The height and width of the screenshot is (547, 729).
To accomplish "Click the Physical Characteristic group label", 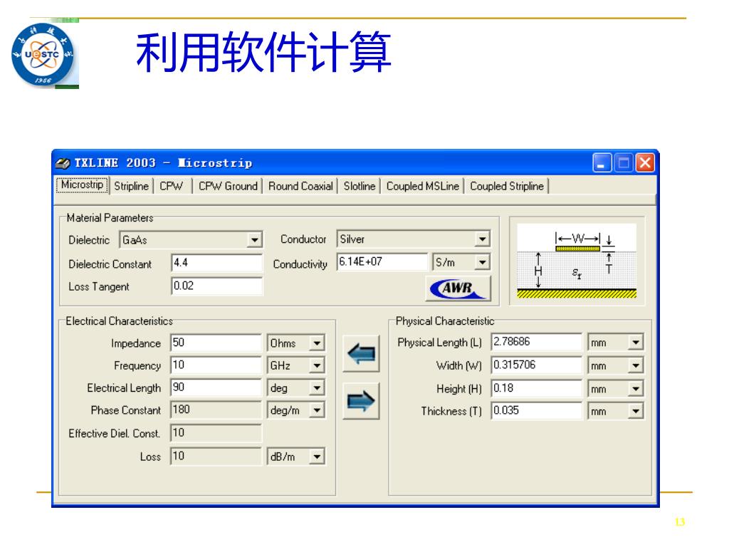I will [x=445, y=321].
